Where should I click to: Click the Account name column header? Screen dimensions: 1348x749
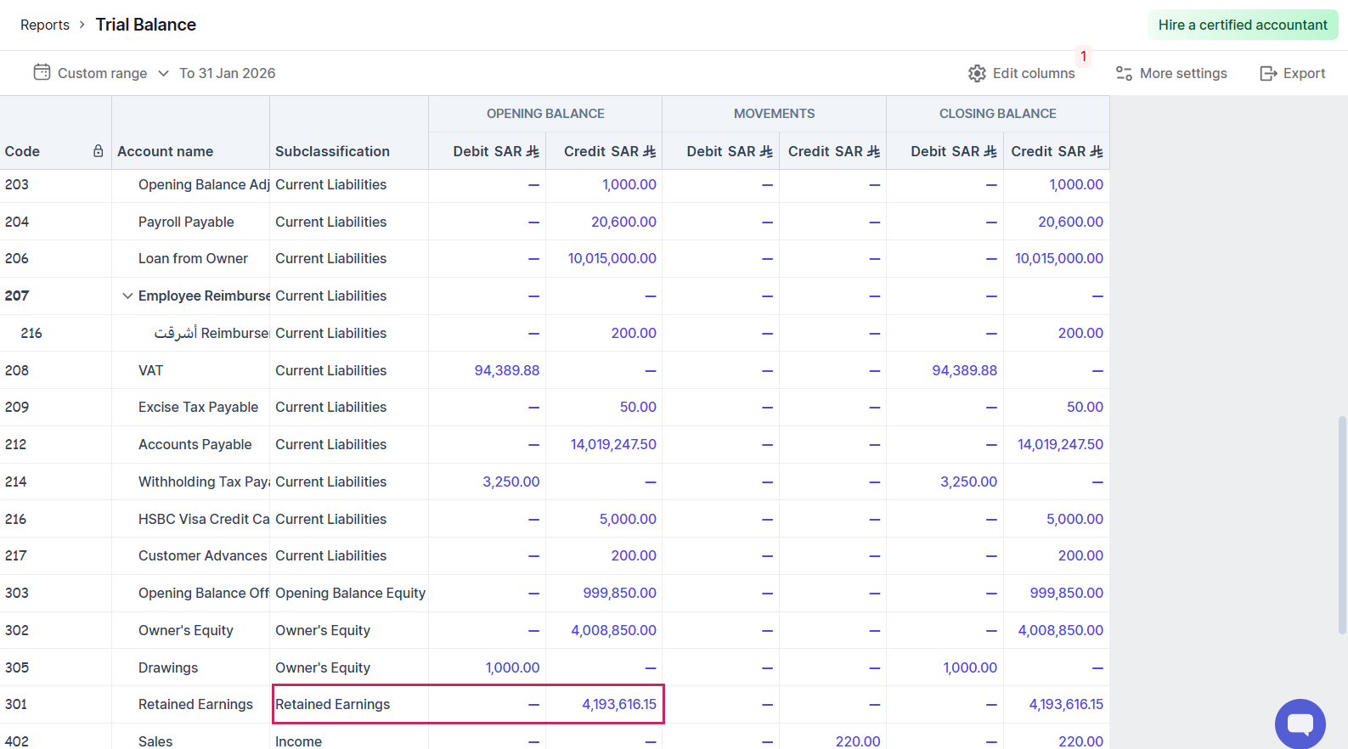[x=166, y=151]
